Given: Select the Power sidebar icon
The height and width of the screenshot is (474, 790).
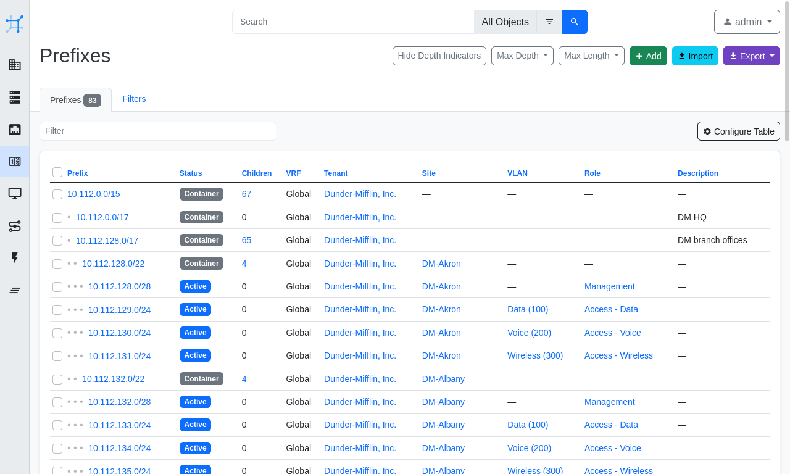Looking at the screenshot, I should point(15,258).
